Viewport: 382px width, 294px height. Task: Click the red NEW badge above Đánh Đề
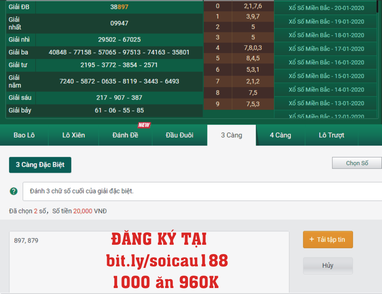(x=144, y=125)
